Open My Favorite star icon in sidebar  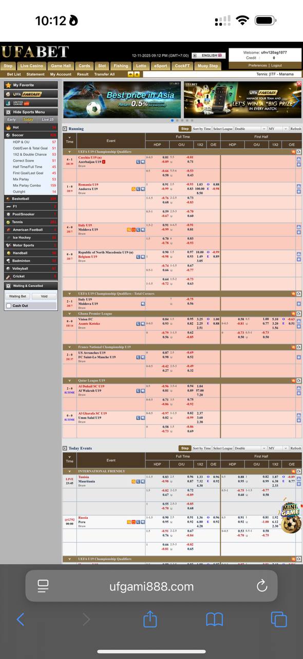(8, 85)
